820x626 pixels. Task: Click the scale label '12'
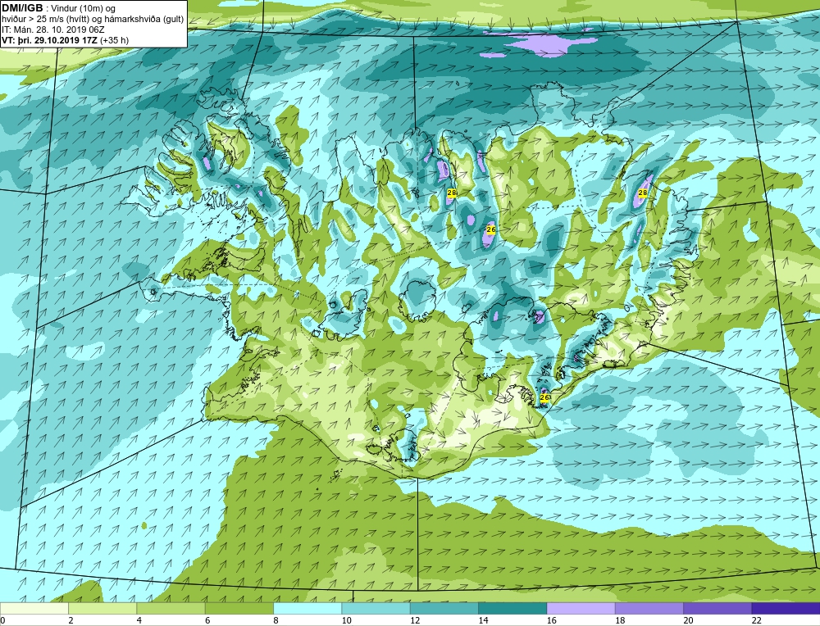click(415, 621)
